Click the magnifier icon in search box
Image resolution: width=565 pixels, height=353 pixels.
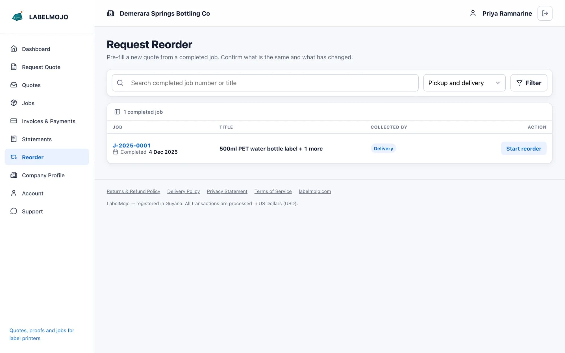(x=120, y=83)
